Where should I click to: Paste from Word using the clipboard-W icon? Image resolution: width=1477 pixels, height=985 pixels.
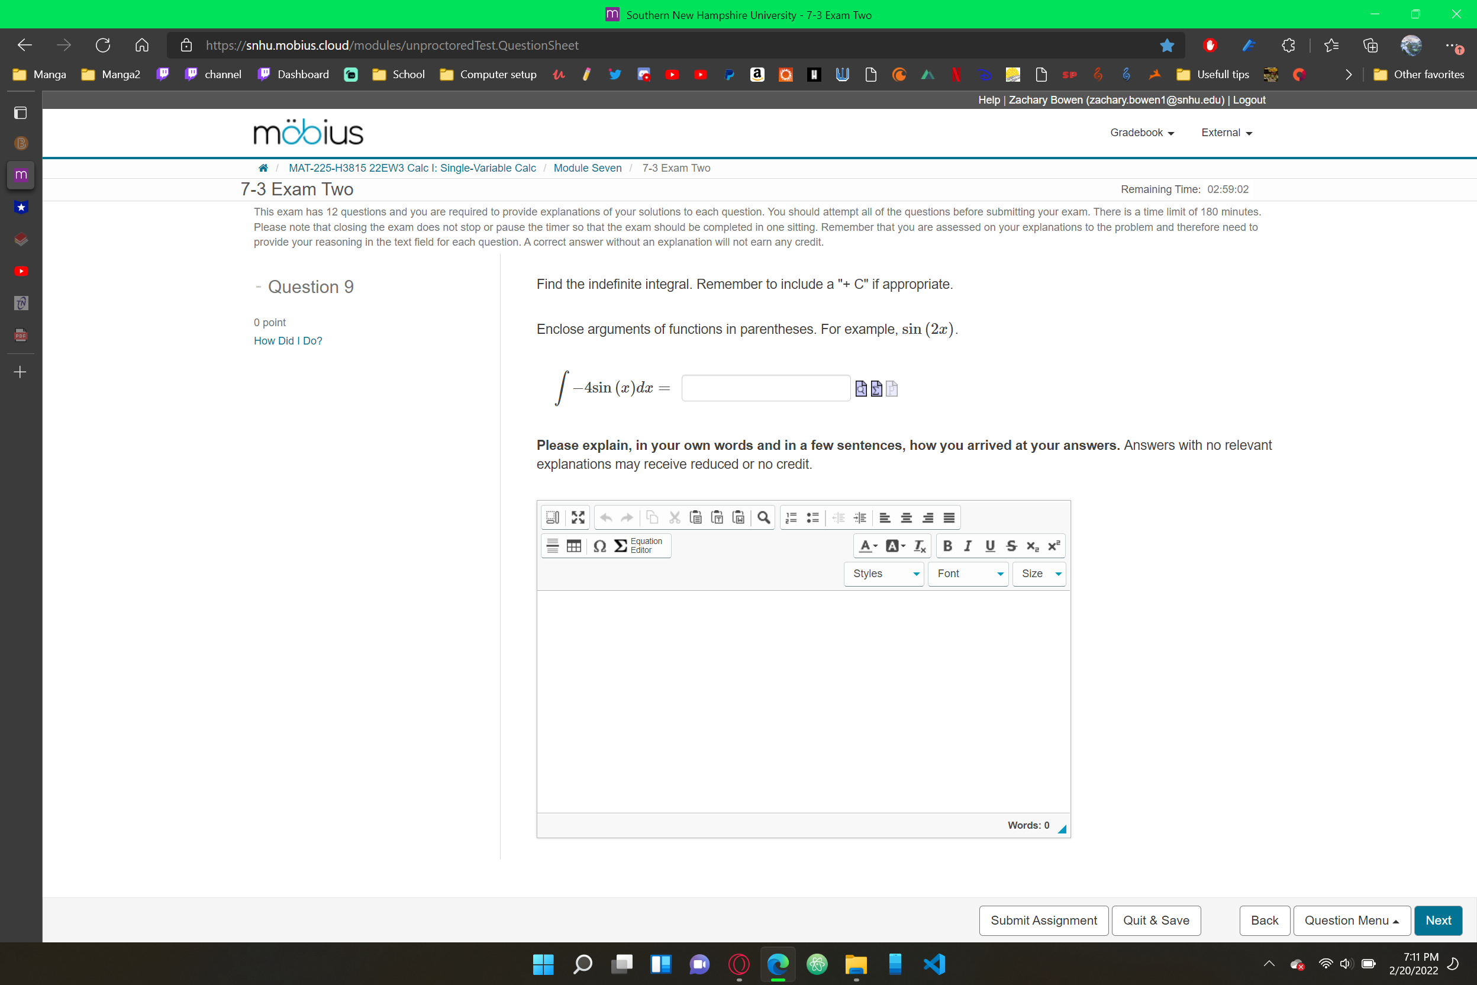738,517
